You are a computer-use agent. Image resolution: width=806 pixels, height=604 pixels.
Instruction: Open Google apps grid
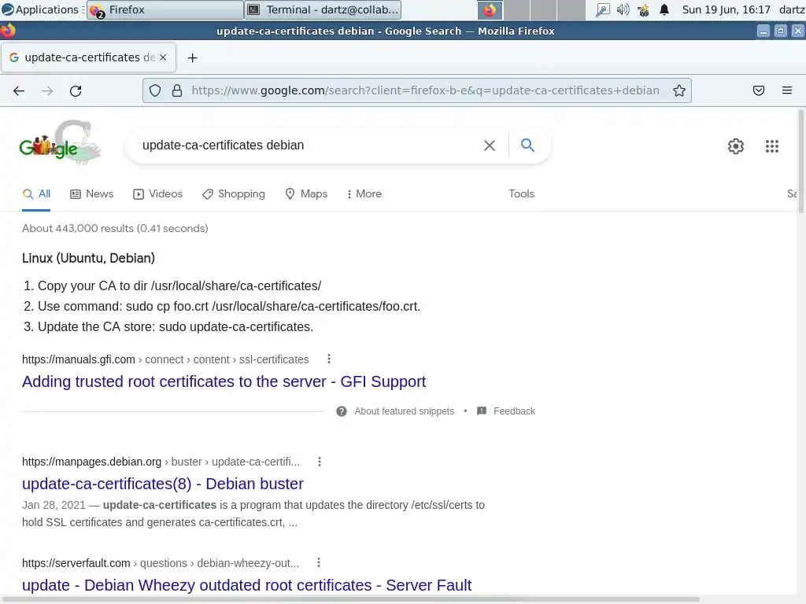(772, 146)
